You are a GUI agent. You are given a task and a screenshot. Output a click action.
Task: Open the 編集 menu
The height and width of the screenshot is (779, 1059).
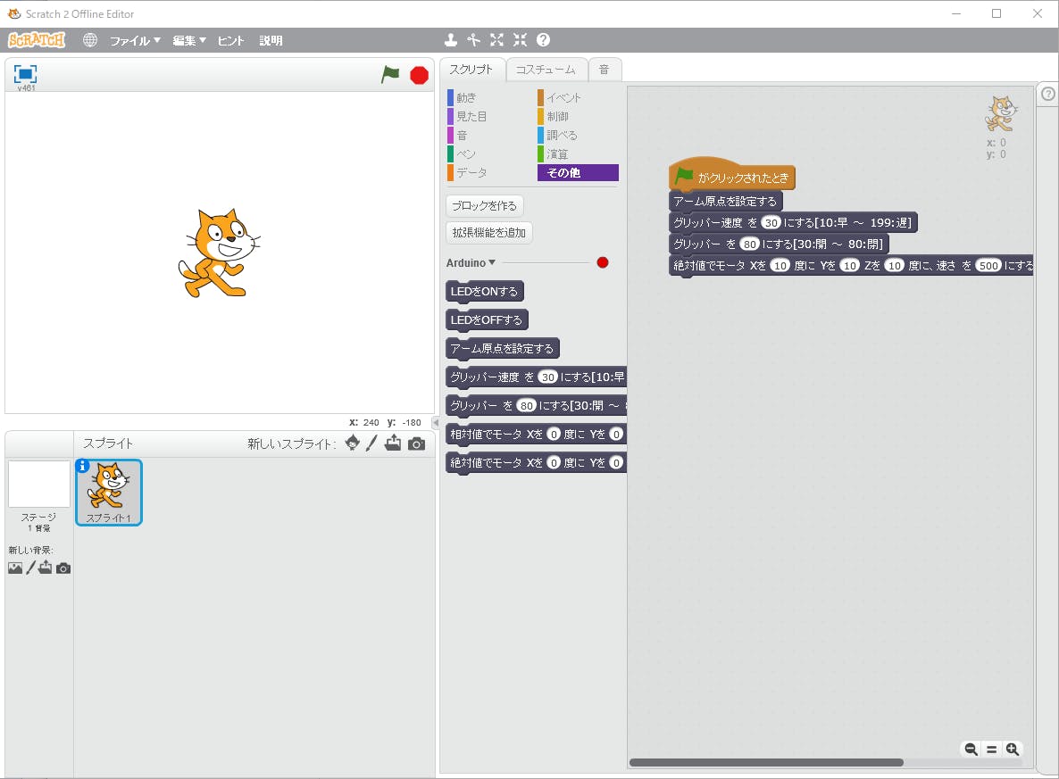[189, 40]
